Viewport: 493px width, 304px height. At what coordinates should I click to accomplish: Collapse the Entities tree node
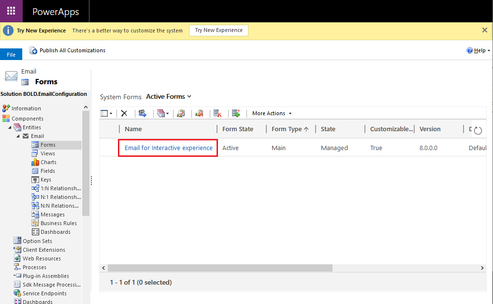(10, 127)
